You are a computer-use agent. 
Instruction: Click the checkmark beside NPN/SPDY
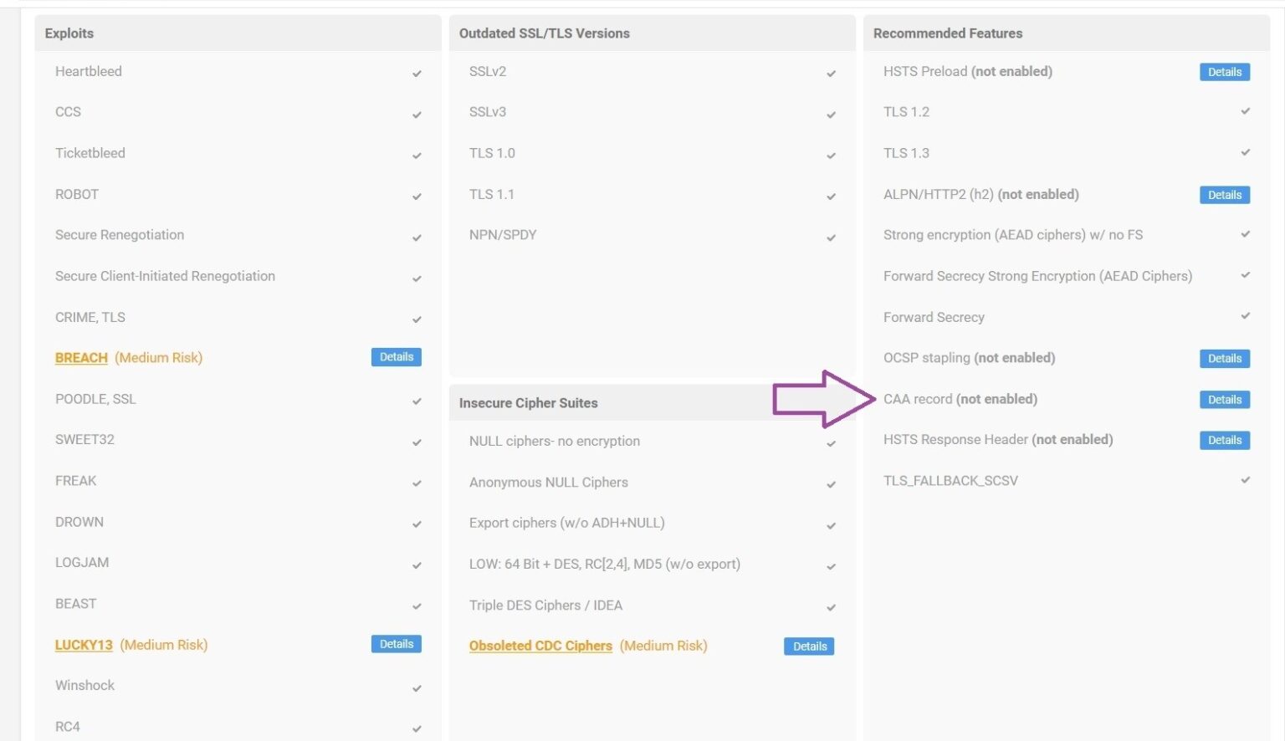831,237
